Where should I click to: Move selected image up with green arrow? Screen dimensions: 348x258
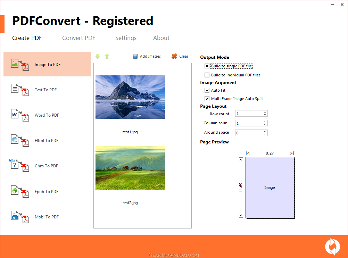point(107,56)
